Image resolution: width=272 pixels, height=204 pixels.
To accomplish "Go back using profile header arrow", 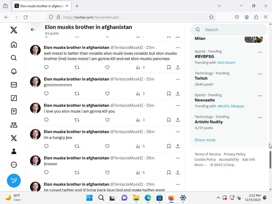I will click(x=33, y=29).
